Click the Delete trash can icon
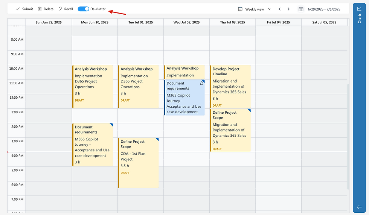This screenshot has height=215, width=369. 40,9
